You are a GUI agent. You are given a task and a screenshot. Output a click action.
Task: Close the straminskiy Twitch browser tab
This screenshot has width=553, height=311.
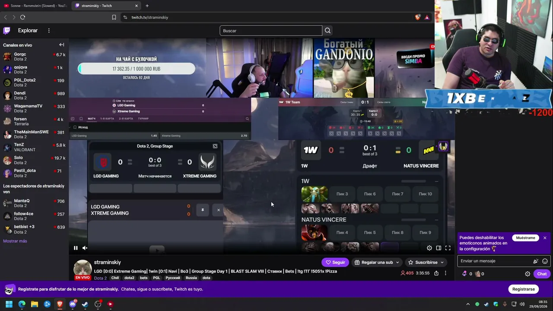137,6
